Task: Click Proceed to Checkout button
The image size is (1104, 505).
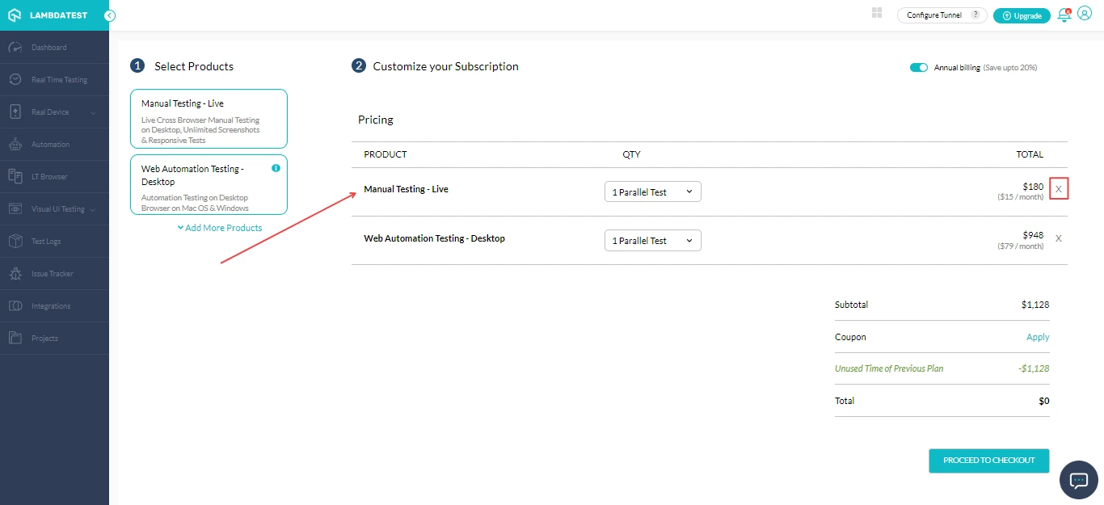Action: tap(988, 461)
